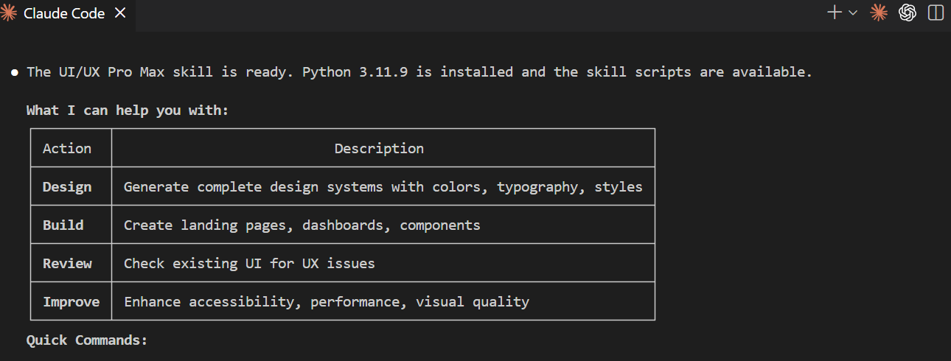Click 'Enhance accessibility, performance, visual quality' cell
Screen dimensions: 951x361
tap(383, 301)
